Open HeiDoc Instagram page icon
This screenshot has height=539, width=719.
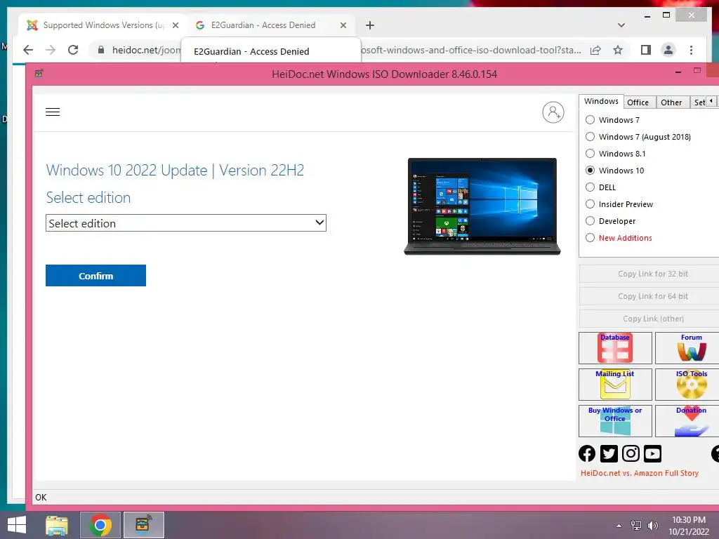tap(631, 454)
